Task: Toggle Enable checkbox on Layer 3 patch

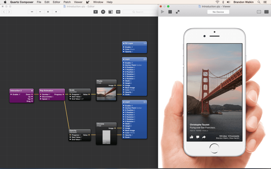Action: [132, 106]
